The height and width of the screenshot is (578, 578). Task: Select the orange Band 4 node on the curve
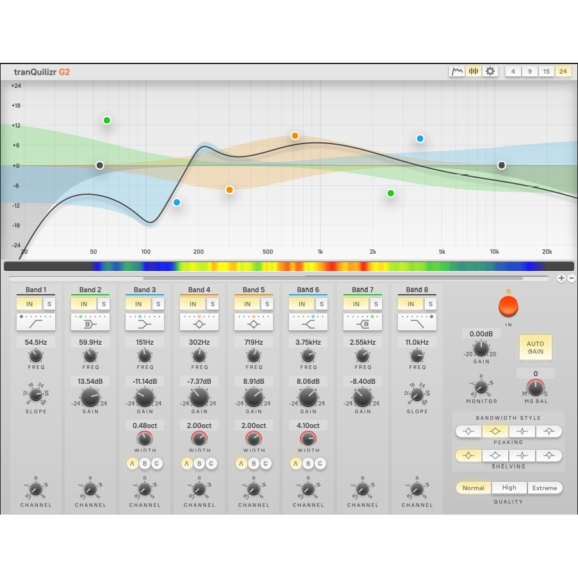(x=229, y=190)
